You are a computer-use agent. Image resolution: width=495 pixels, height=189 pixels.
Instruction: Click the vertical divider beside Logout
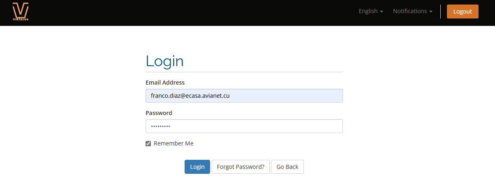click(440, 12)
